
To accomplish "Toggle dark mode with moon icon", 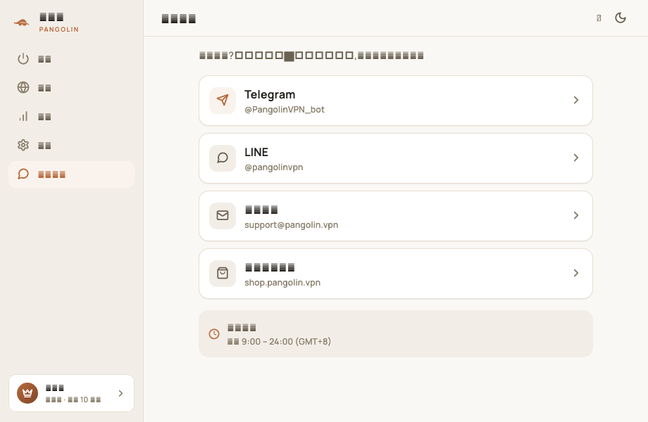I will tap(621, 18).
